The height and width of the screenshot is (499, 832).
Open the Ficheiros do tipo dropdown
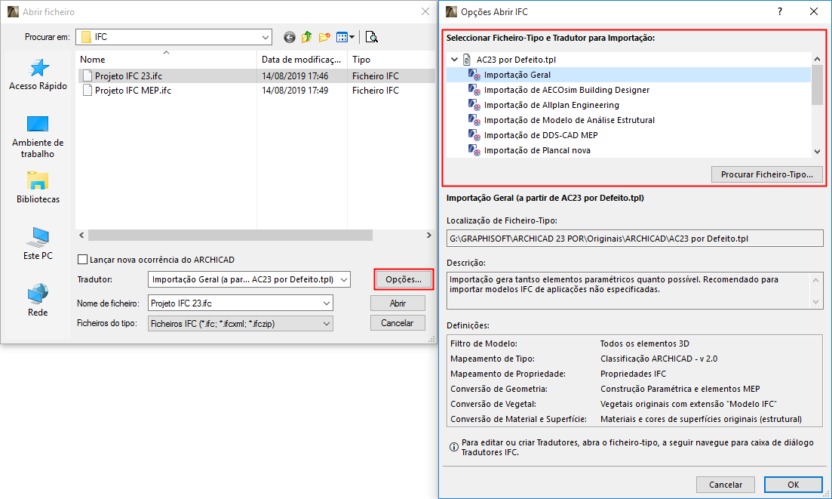click(327, 324)
